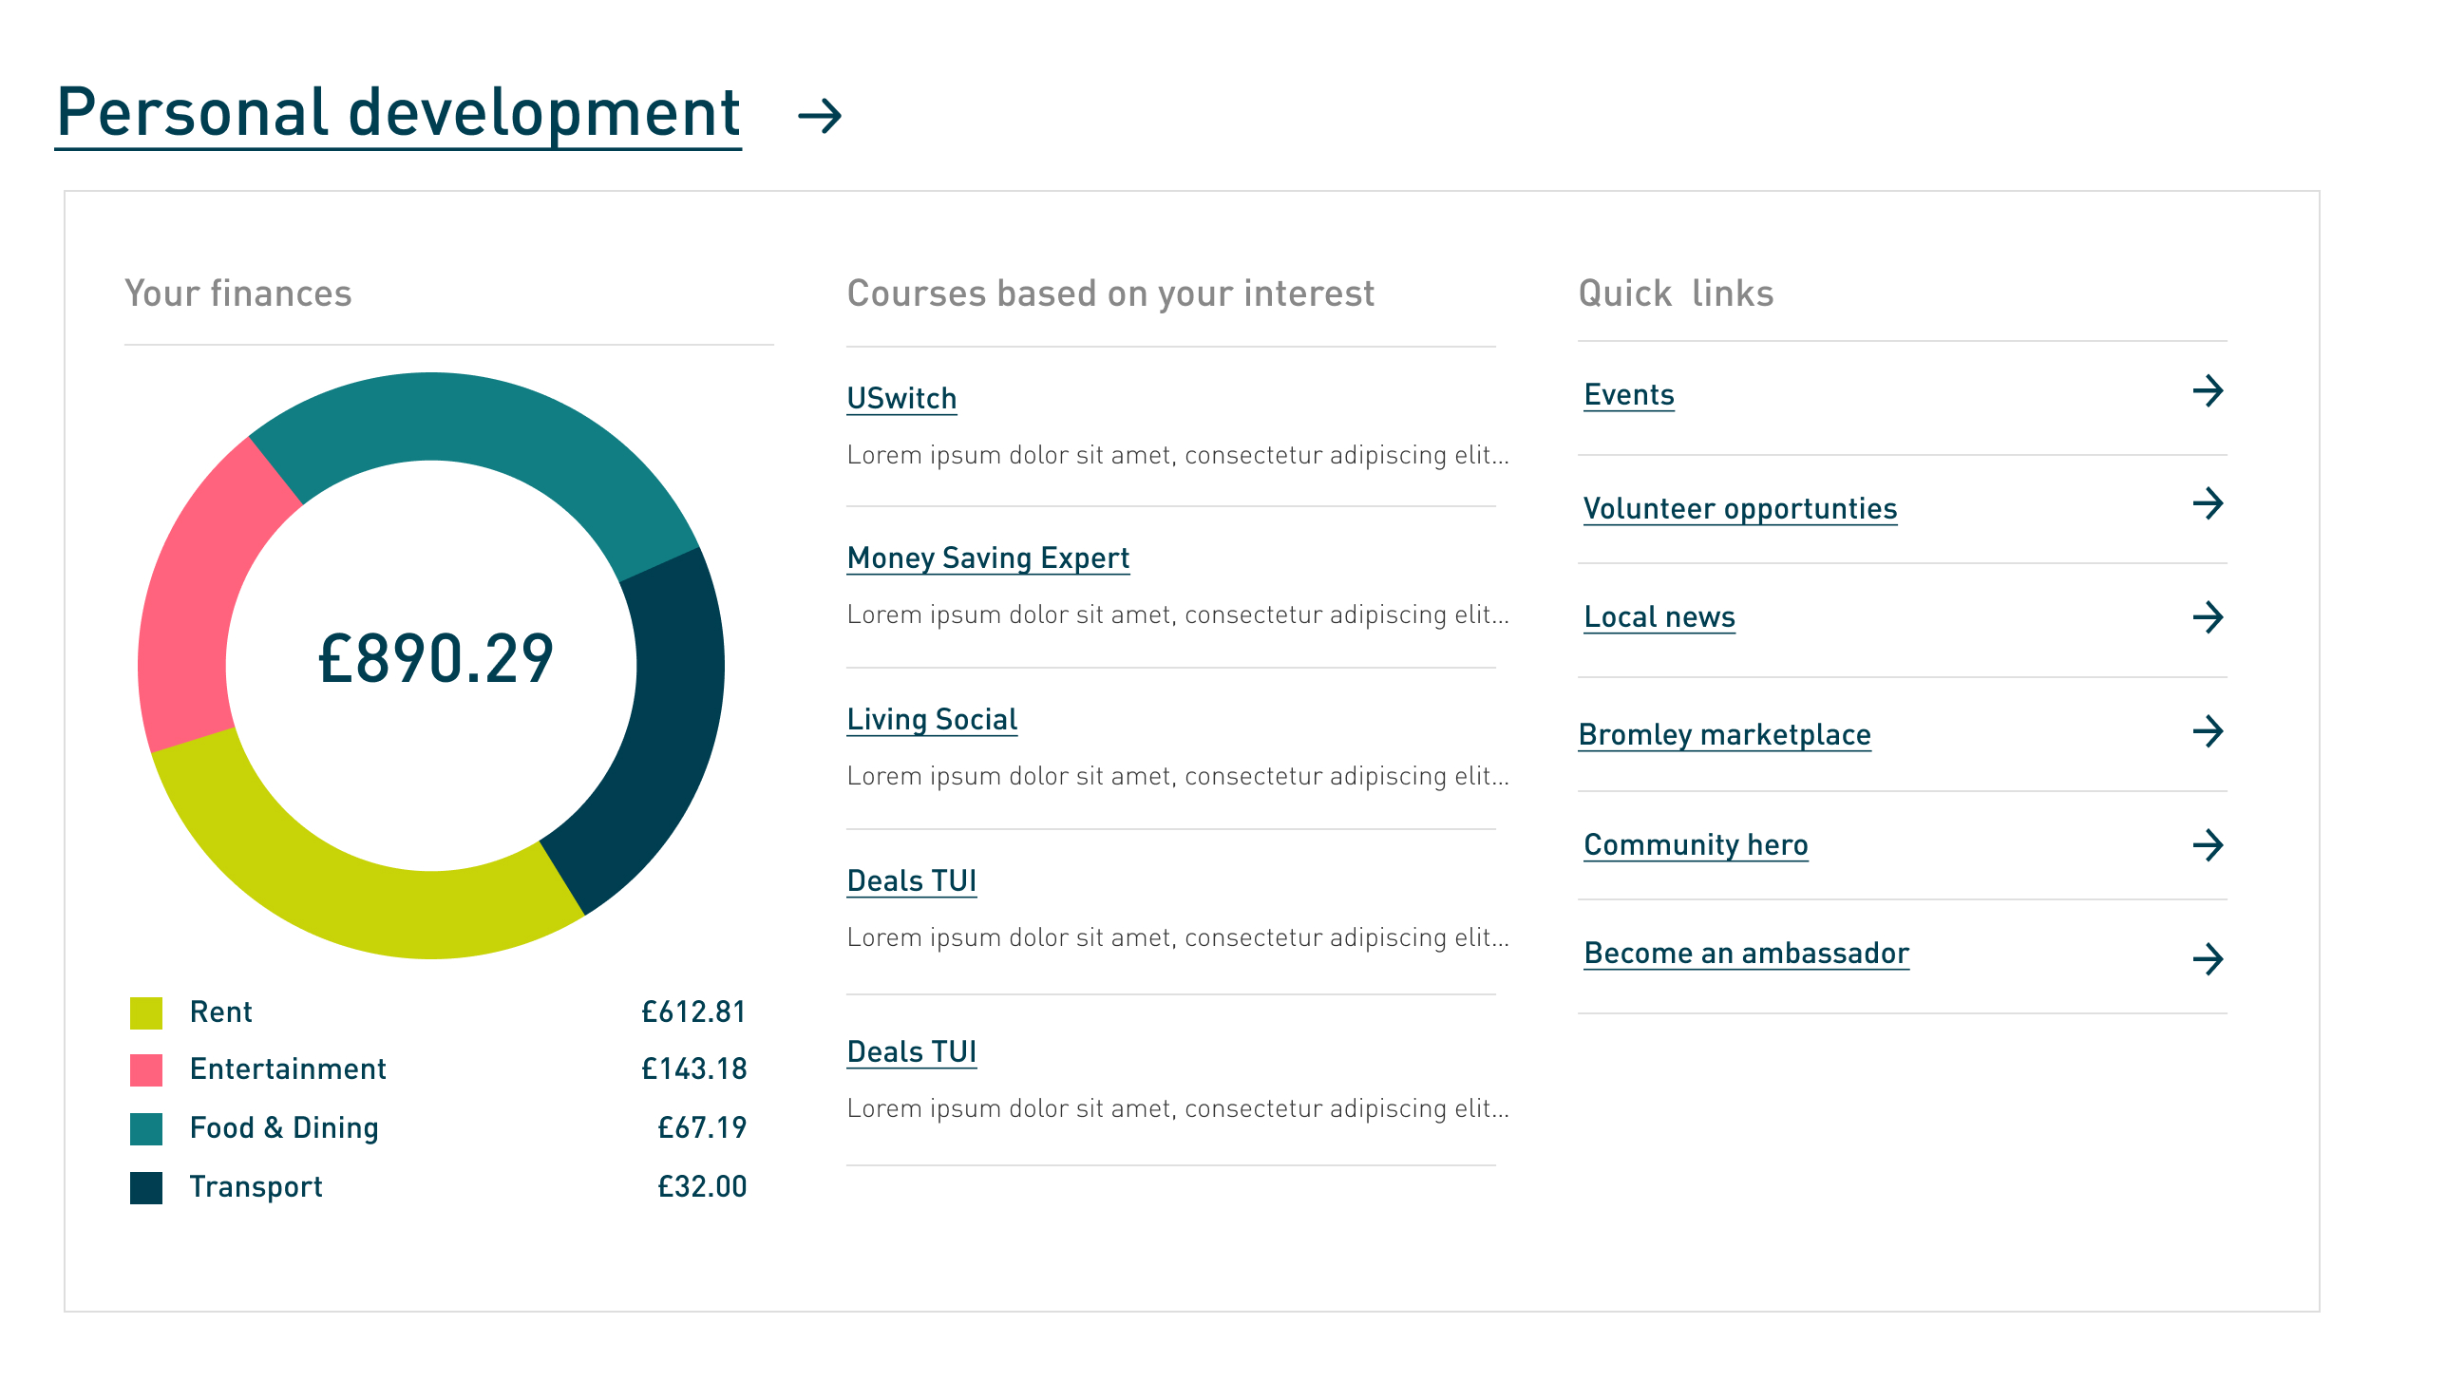Image resolution: width=2446 pixels, height=1399 pixels.
Task: Click the Local news arrow icon
Action: pyautogui.click(x=2208, y=616)
